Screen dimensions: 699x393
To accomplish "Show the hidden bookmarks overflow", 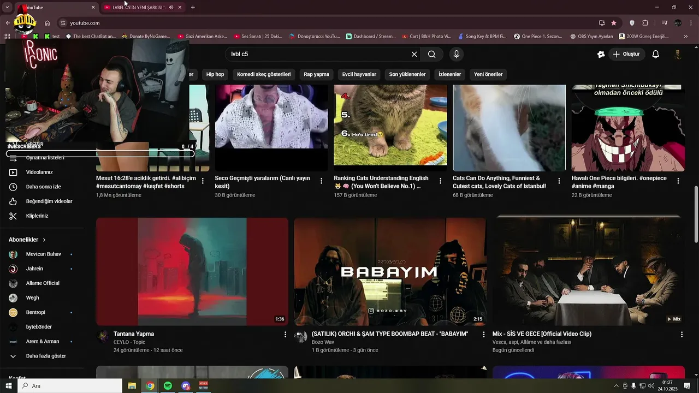I will point(686,37).
